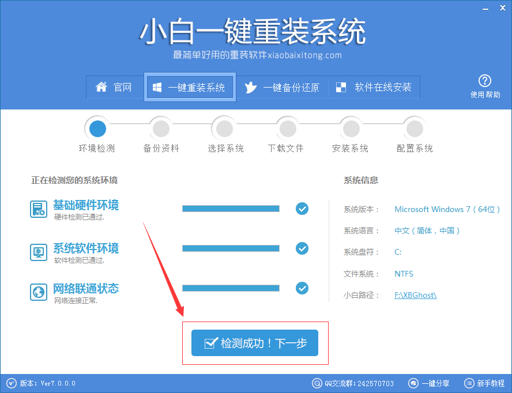This screenshot has width=512, height=393.
Task: Click the 基础硬件环境 hardware icon
Action: pyautogui.click(x=39, y=209)
